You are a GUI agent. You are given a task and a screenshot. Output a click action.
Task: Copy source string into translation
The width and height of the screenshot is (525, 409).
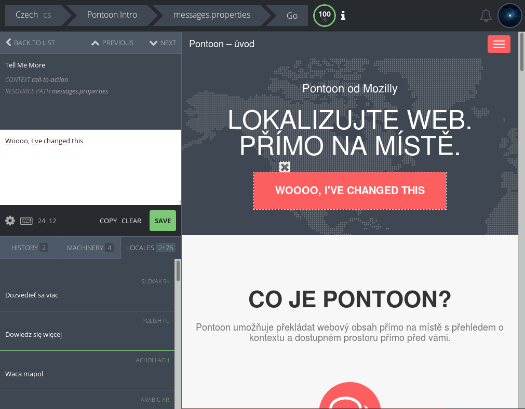(108, 221)
